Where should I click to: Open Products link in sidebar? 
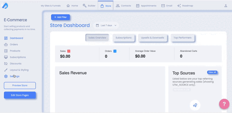click(15, 51)
